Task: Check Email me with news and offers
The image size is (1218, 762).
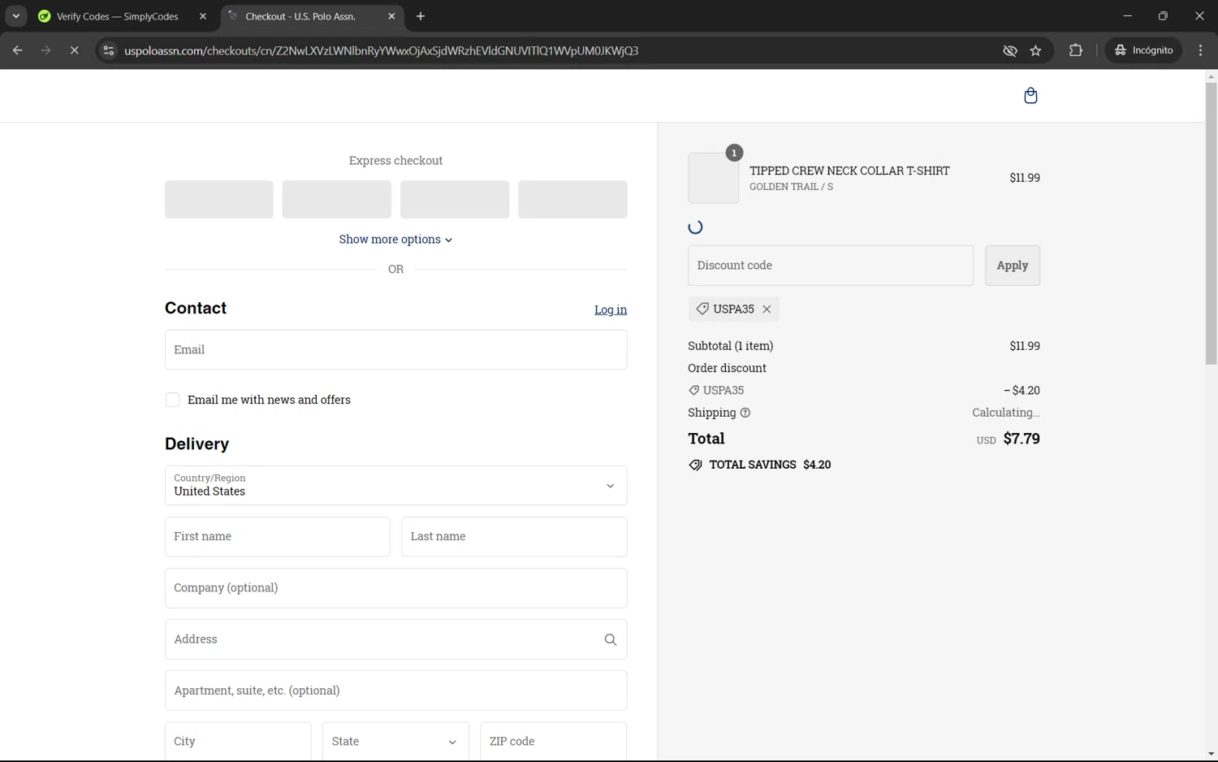Action: (x=172, y=400)
